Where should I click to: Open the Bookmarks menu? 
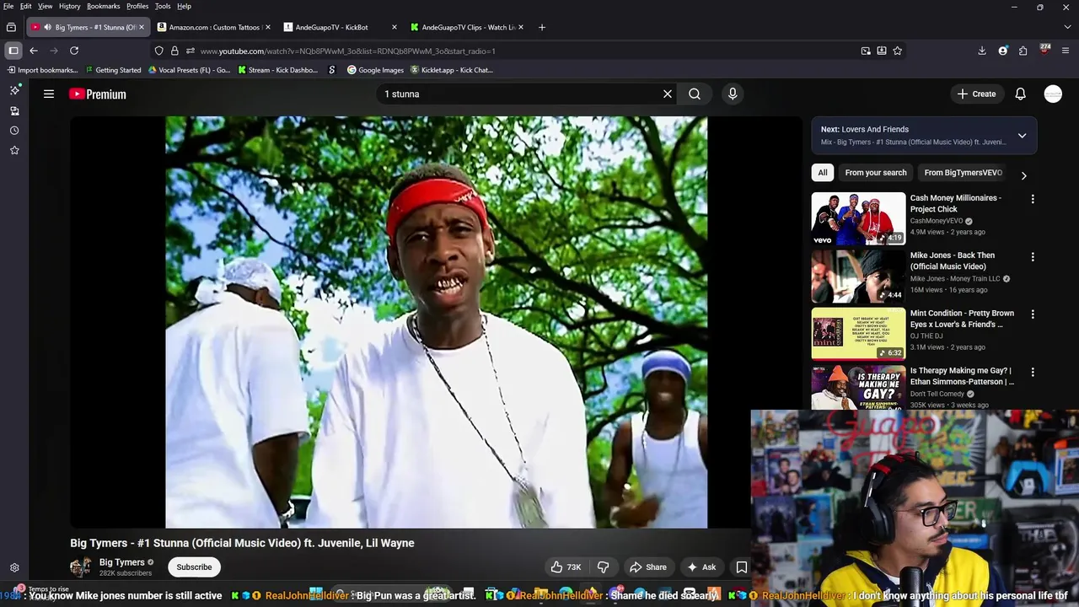click(x=104, y=6)
